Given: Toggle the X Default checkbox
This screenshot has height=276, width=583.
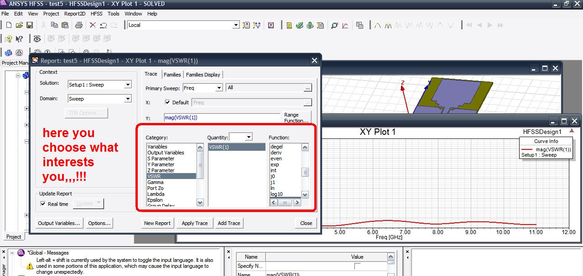Looking at the screenshot, I should click(167, 102).
